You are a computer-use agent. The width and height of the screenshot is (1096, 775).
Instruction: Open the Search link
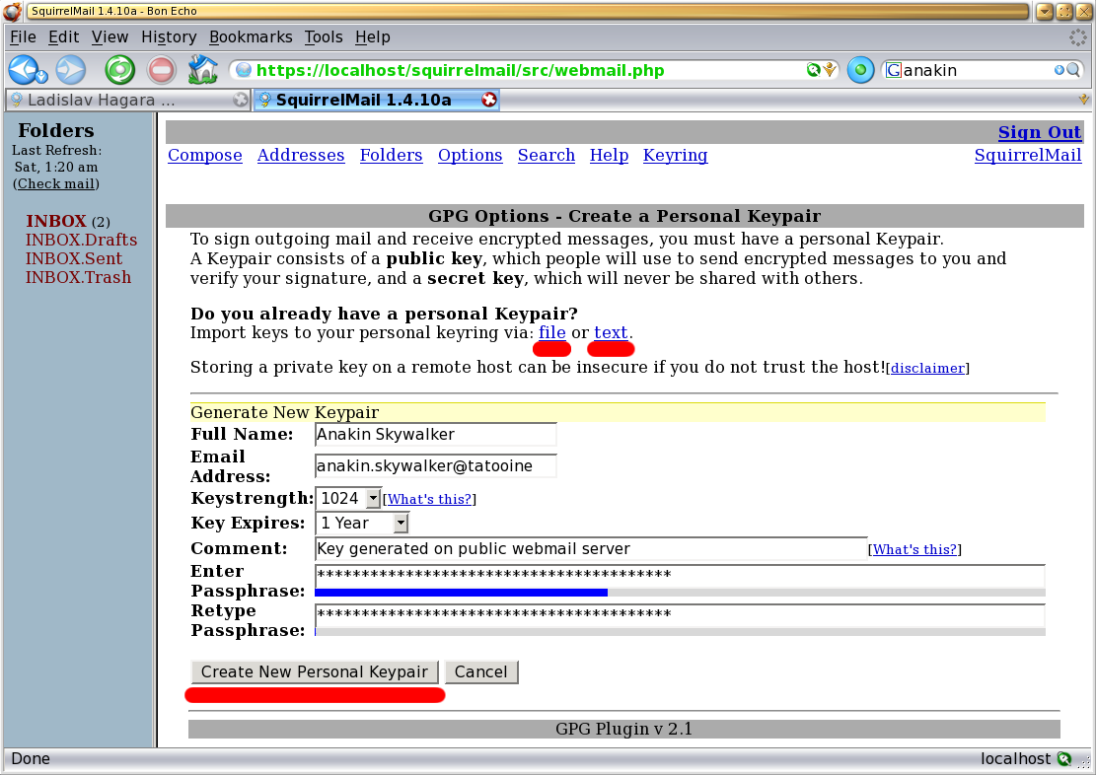pyautogui.click(x=546, y=155)
